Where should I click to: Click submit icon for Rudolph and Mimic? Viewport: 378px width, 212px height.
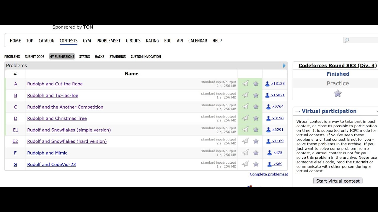click(x=245, y=153)
